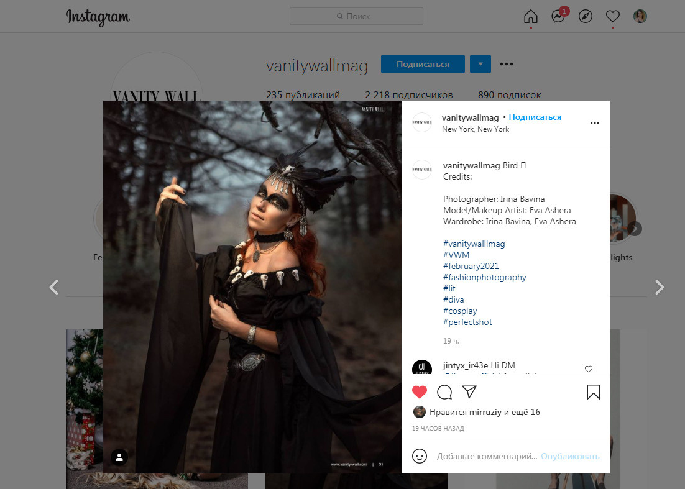Image resolution: width=685 pixels, height=489 pixels.
Task: Open the emoji picker in comment box
Action: pos(420,456)
